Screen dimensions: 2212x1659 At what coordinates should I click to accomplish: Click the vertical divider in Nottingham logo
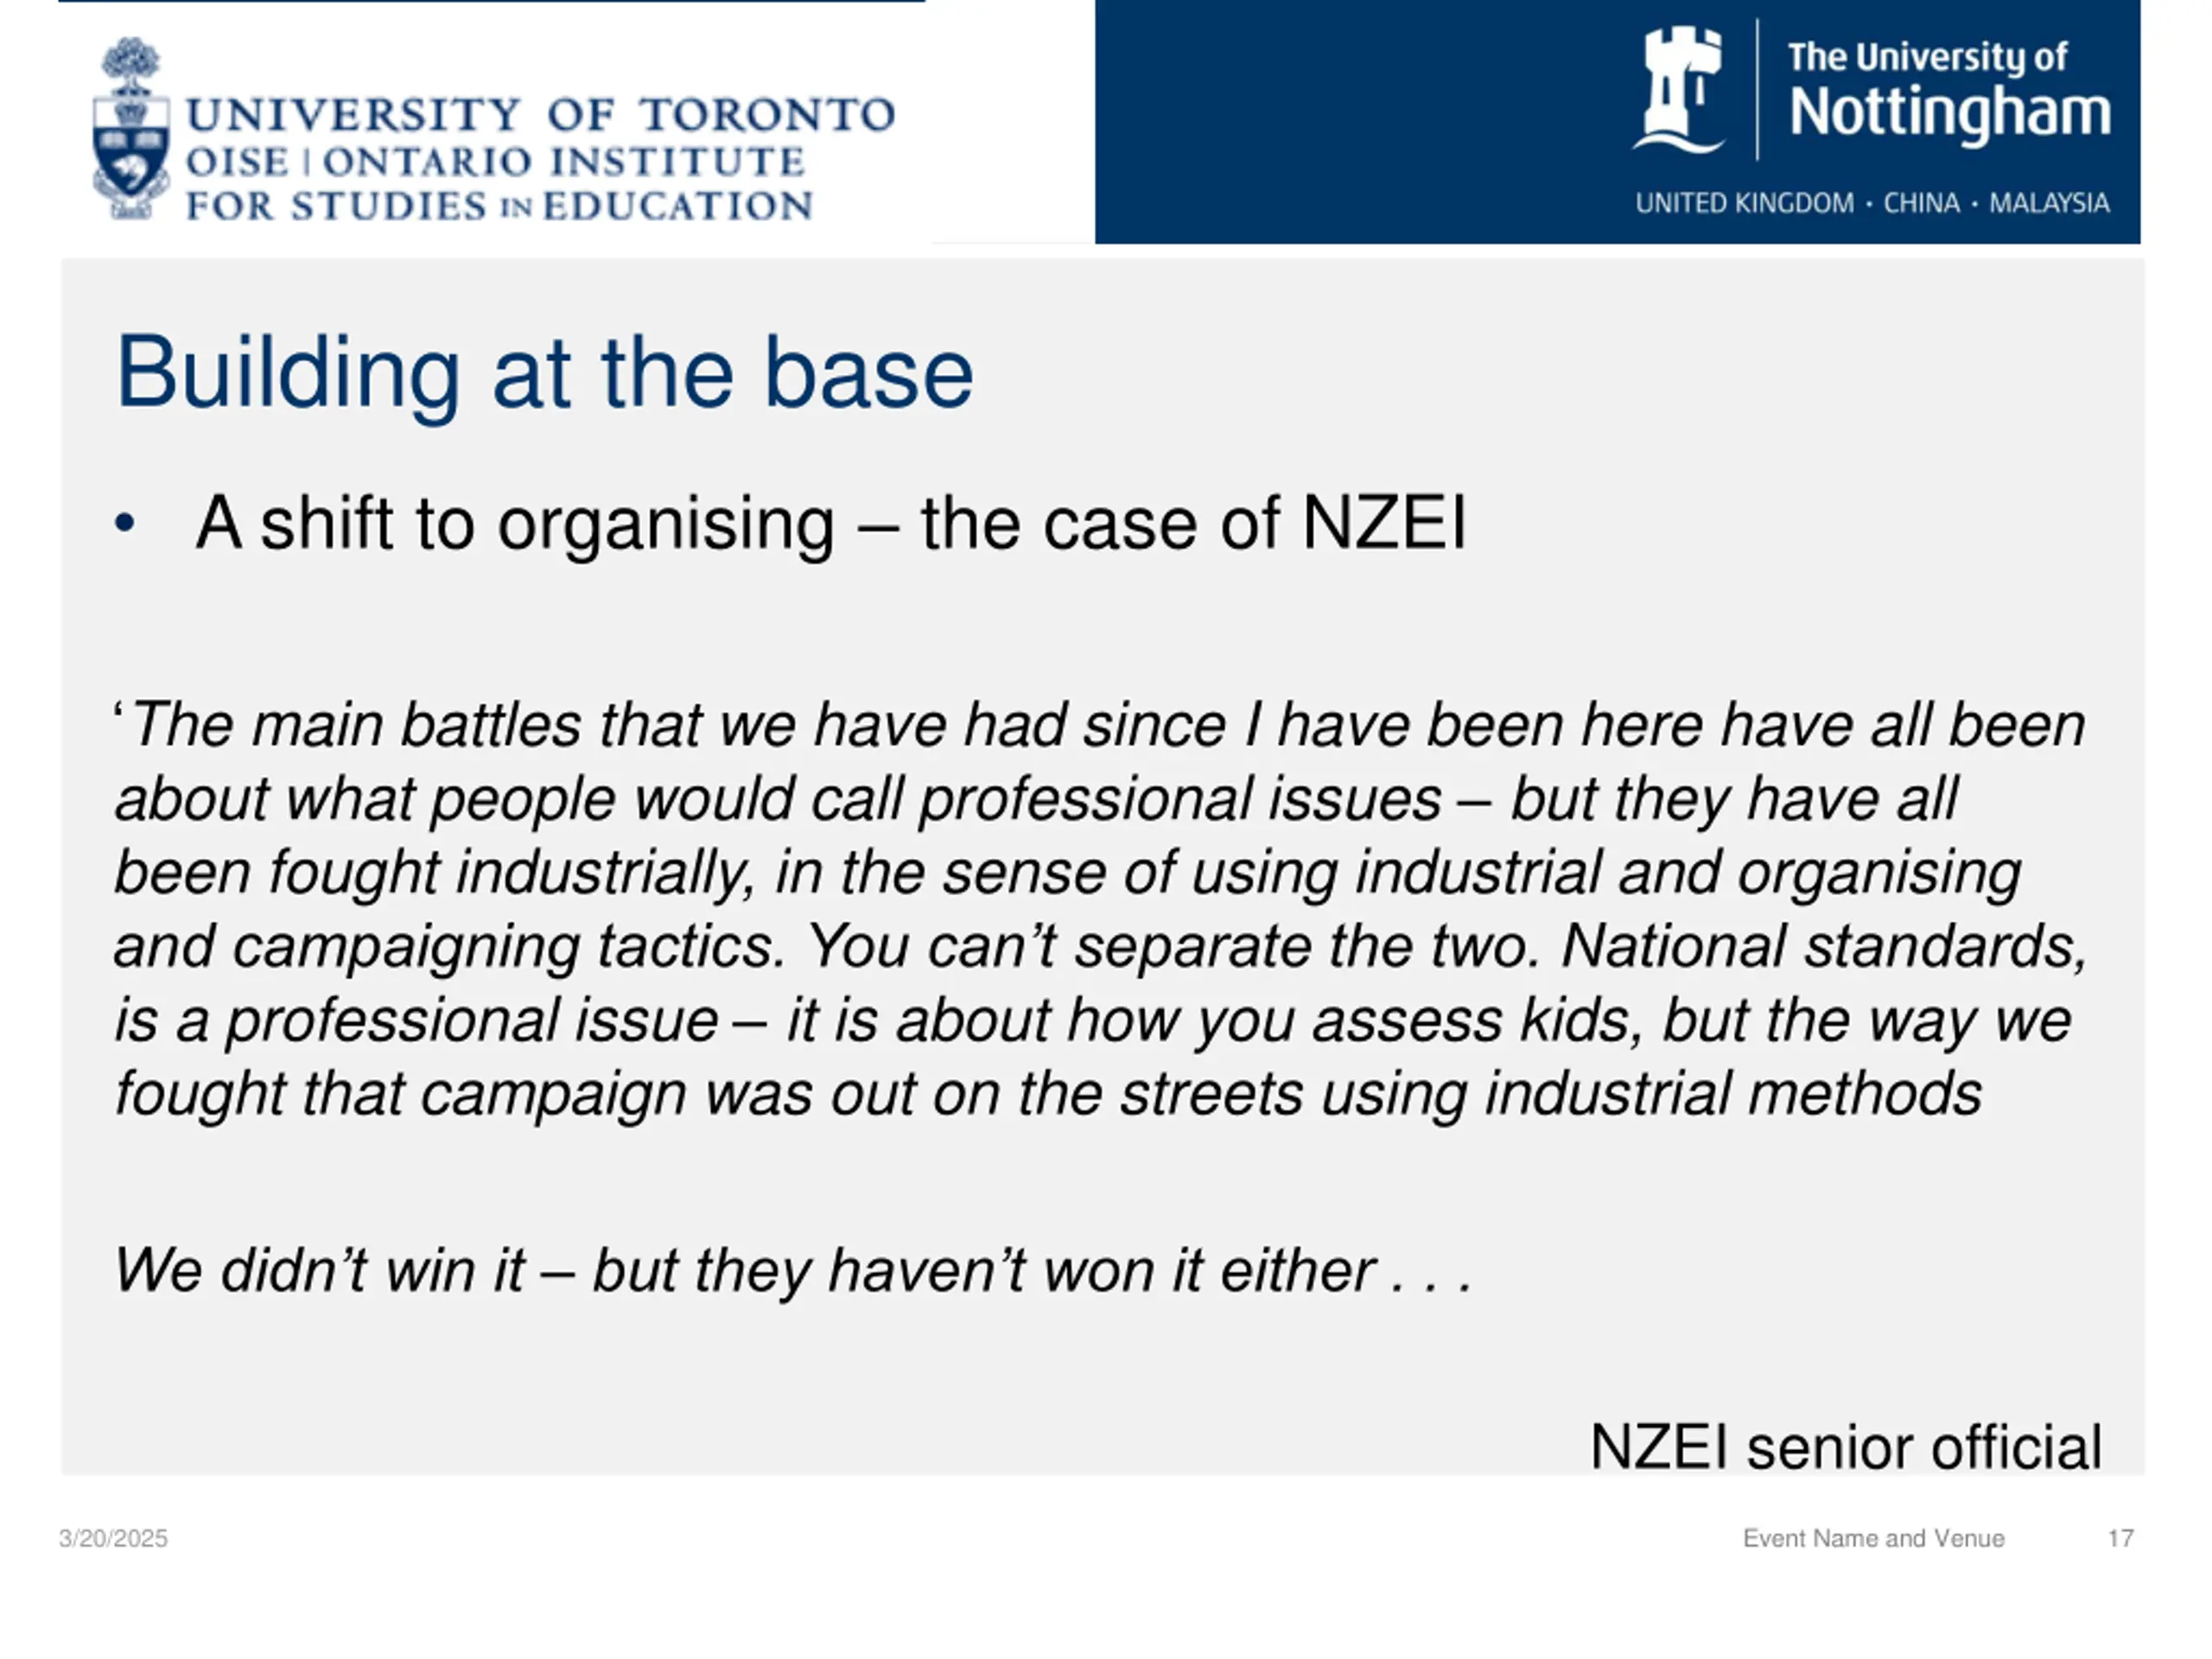click(x=1757, y=90)
